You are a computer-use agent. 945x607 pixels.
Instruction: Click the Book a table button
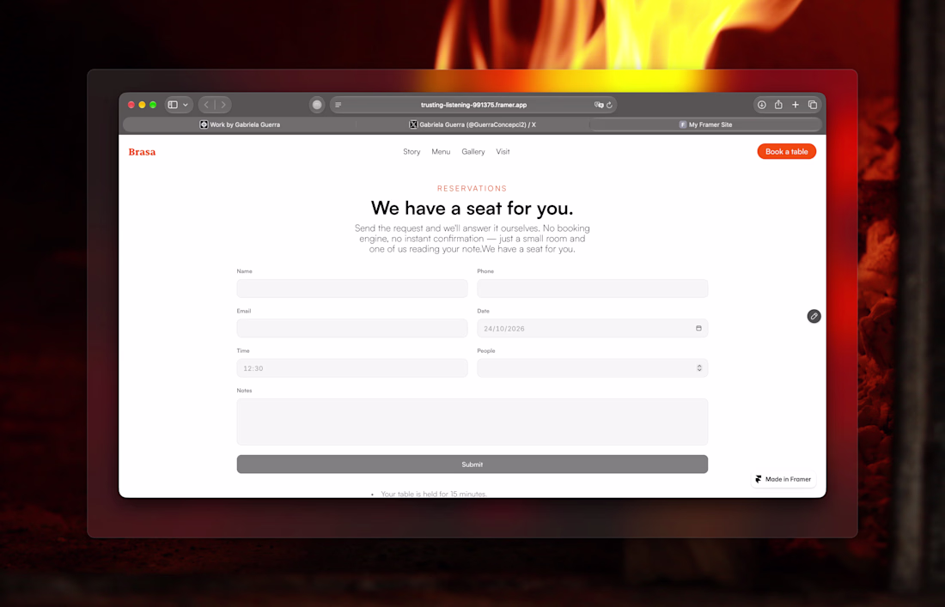click(786, 152)
